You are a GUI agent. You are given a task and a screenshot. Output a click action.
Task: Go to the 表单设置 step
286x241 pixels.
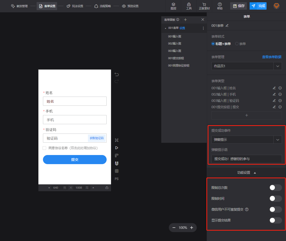coord(47,6)
